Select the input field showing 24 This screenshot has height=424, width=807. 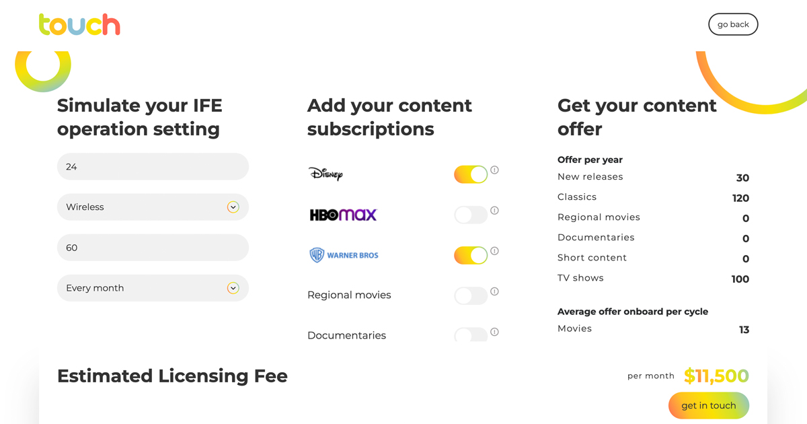153,166
